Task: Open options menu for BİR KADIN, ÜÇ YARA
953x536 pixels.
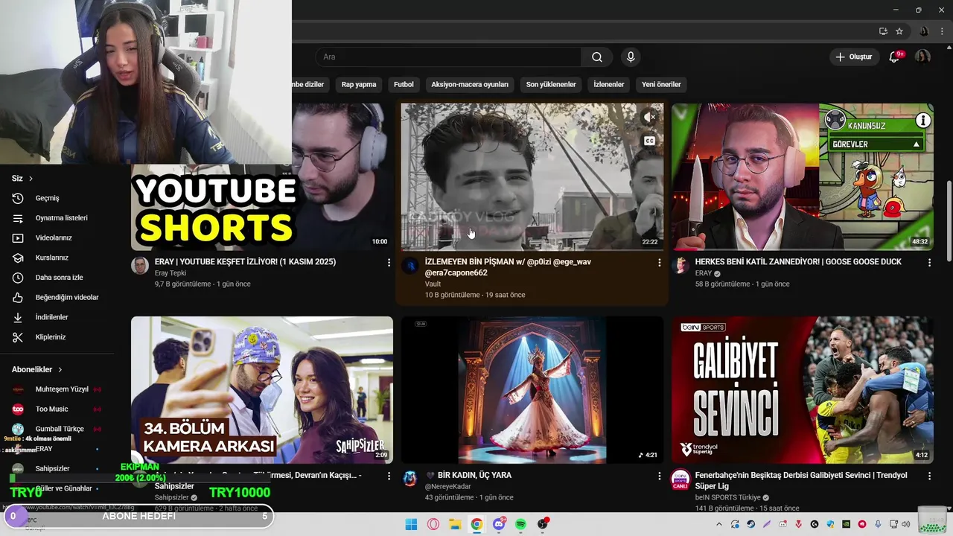Action: 659,476
